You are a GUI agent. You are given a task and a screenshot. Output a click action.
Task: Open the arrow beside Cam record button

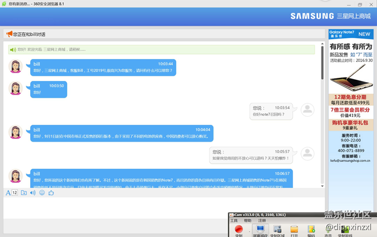(x=249, y=231)
